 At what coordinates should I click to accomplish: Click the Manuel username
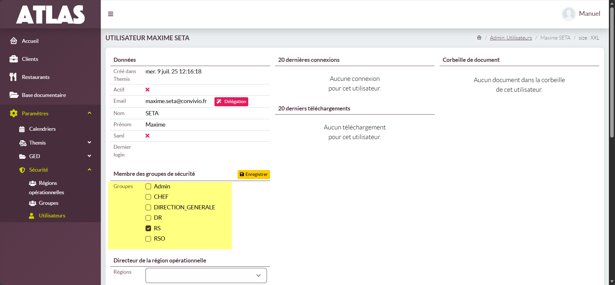click(x=590, y=14)
